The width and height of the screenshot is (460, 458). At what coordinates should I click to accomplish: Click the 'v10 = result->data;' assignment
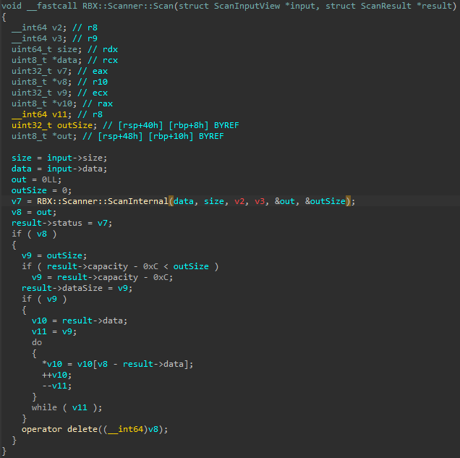[80, 321]
